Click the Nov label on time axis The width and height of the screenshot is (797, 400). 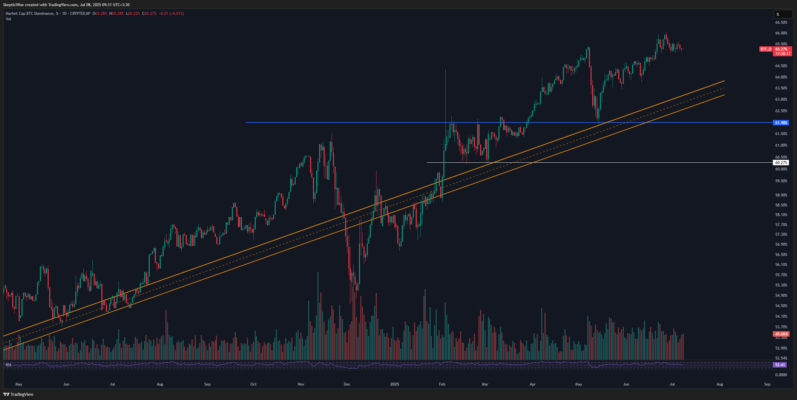click(301, 384)
